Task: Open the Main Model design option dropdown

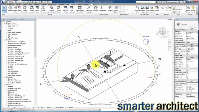Action: [127, 12]
